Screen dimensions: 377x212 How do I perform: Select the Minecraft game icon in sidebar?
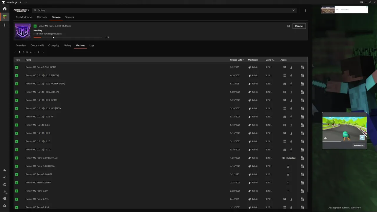(4, 17)
